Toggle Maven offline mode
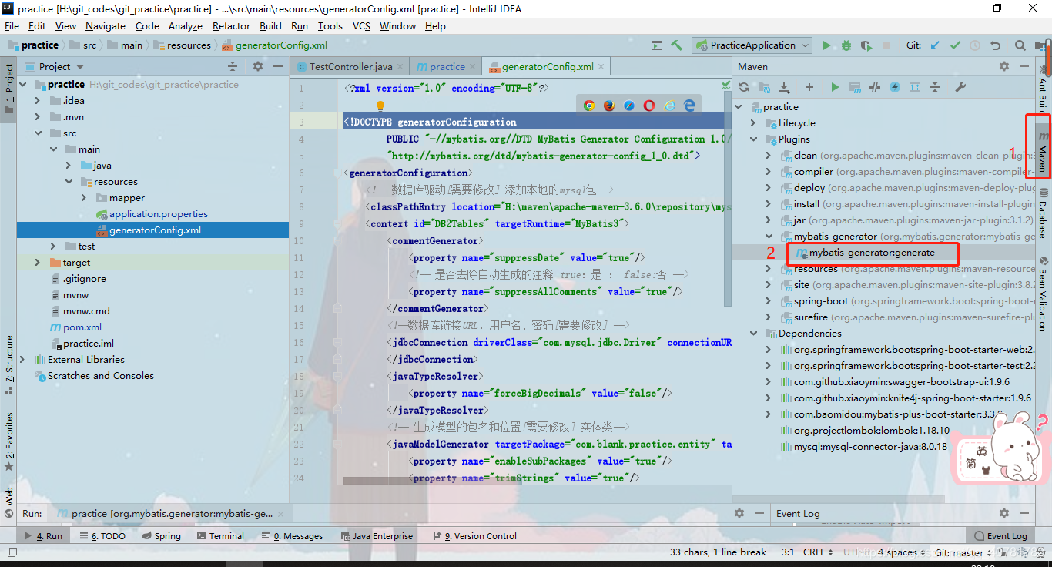Image resolution: width=1052 pixels, height=567 pixels. pyautogui.click(x=874, y=88)
